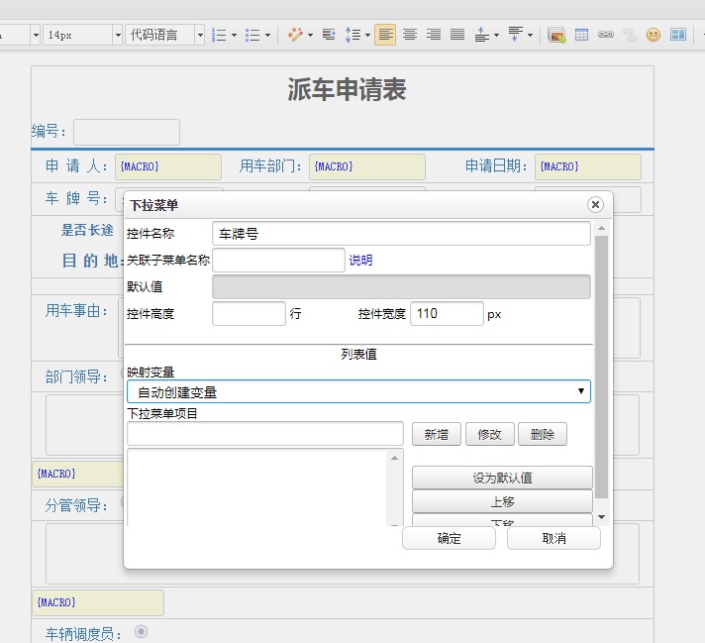Click the insert table icon
This screenshot has height=643, width=705.
[581, 35]
